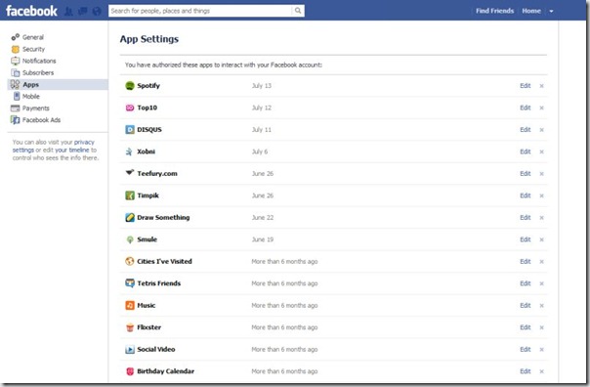Edit the Smule app settings
Image resolution: width=590 pixels, height=387 pixels.
pos(526,239)
